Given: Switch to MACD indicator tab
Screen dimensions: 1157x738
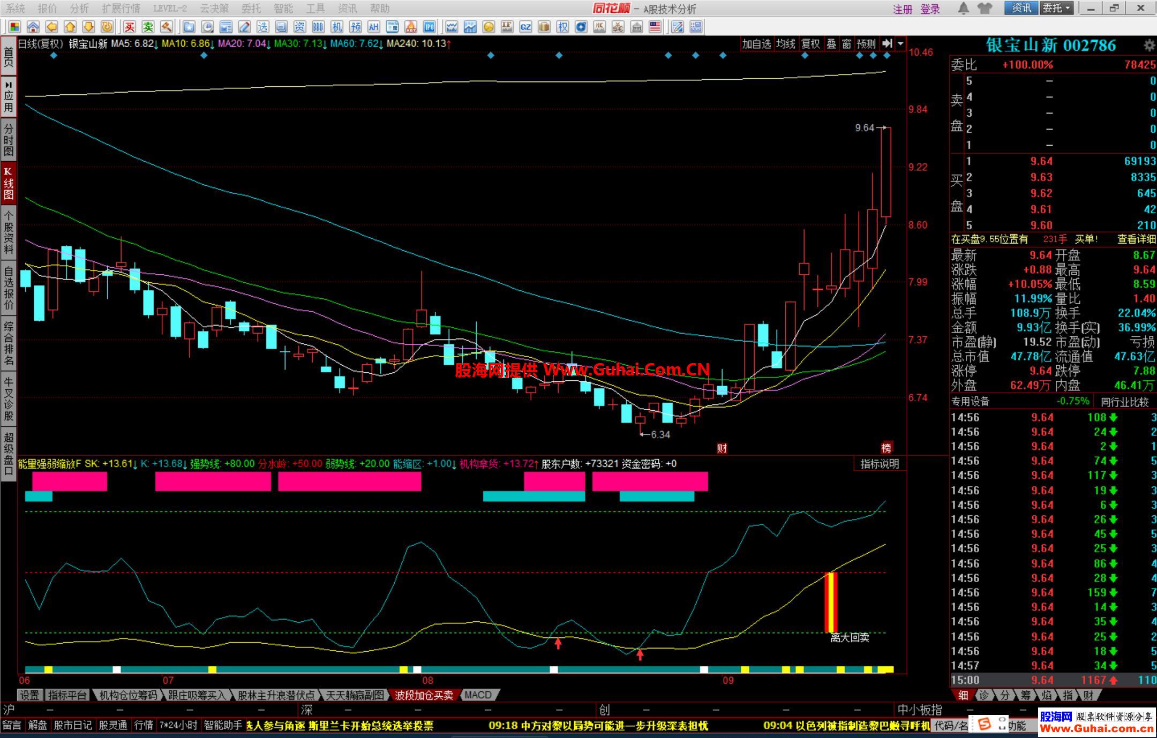Looking at the screenshot, I should 478,695.
